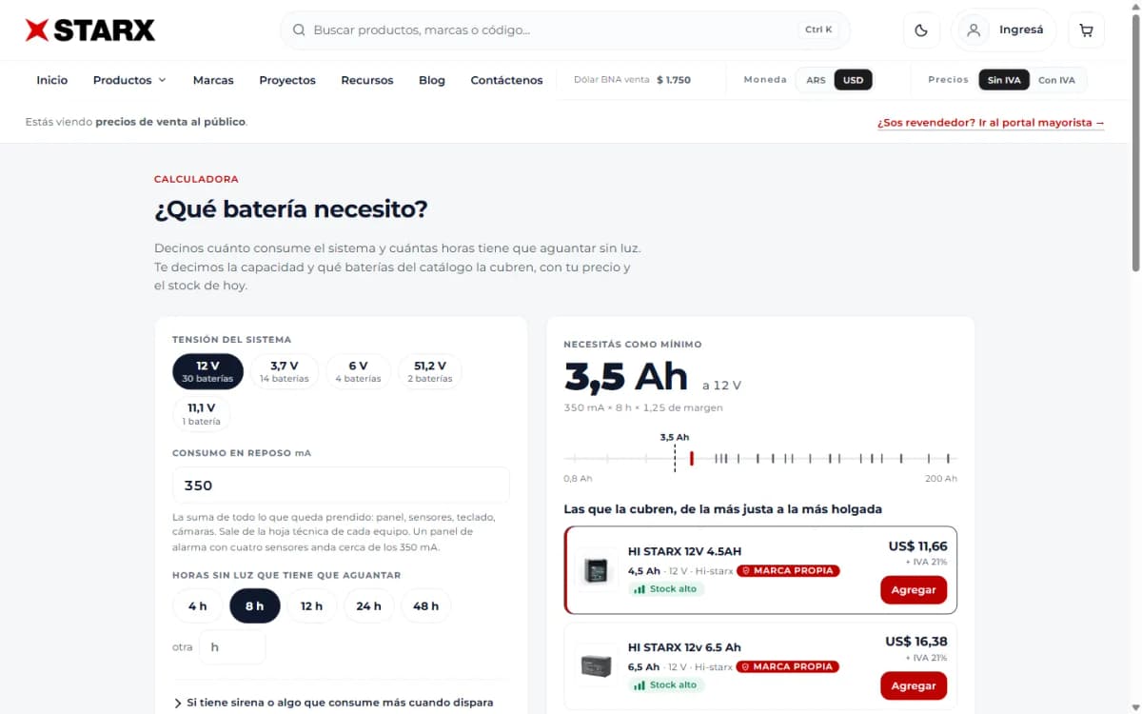Open the wholesale portal link
The height and width of the screenshot is (714, 1142).
(x=991, y=123)
